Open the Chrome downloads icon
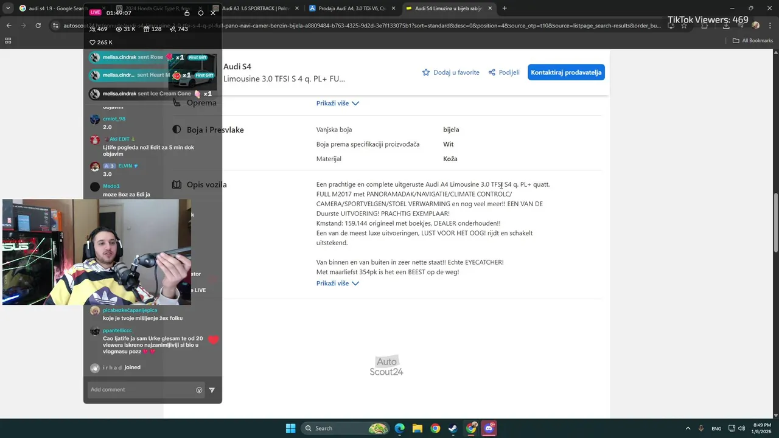 point(726,26)
